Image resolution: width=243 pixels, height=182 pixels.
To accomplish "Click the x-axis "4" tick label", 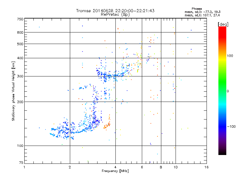I will point(115,167).
